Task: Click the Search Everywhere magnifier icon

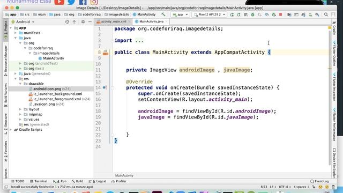Action: click(326, 14)
